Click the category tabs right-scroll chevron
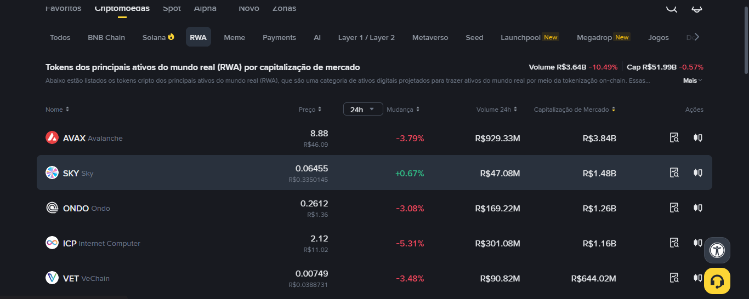This screenshot has width=749, height=299. pos(697,37)
